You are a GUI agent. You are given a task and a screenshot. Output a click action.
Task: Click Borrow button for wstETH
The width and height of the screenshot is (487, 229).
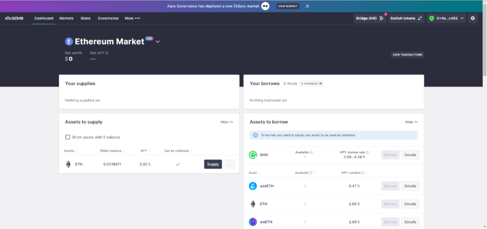[390, 186]
